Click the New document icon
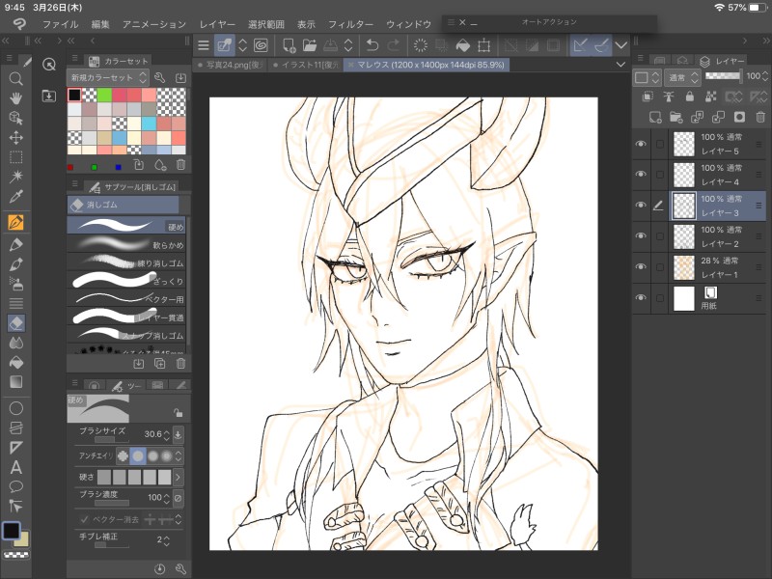Screen dimensions: 772x579 click(x=289, y=45)
